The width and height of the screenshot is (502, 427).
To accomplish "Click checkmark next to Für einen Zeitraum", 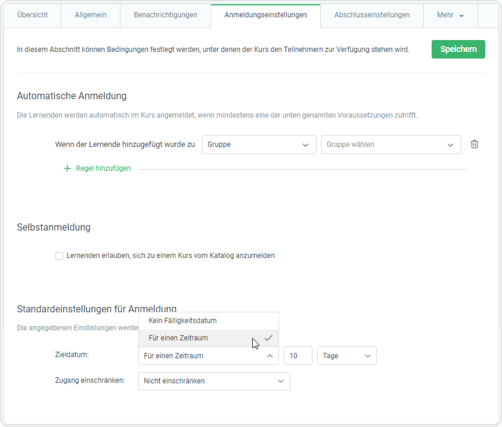I will point(268,338).
